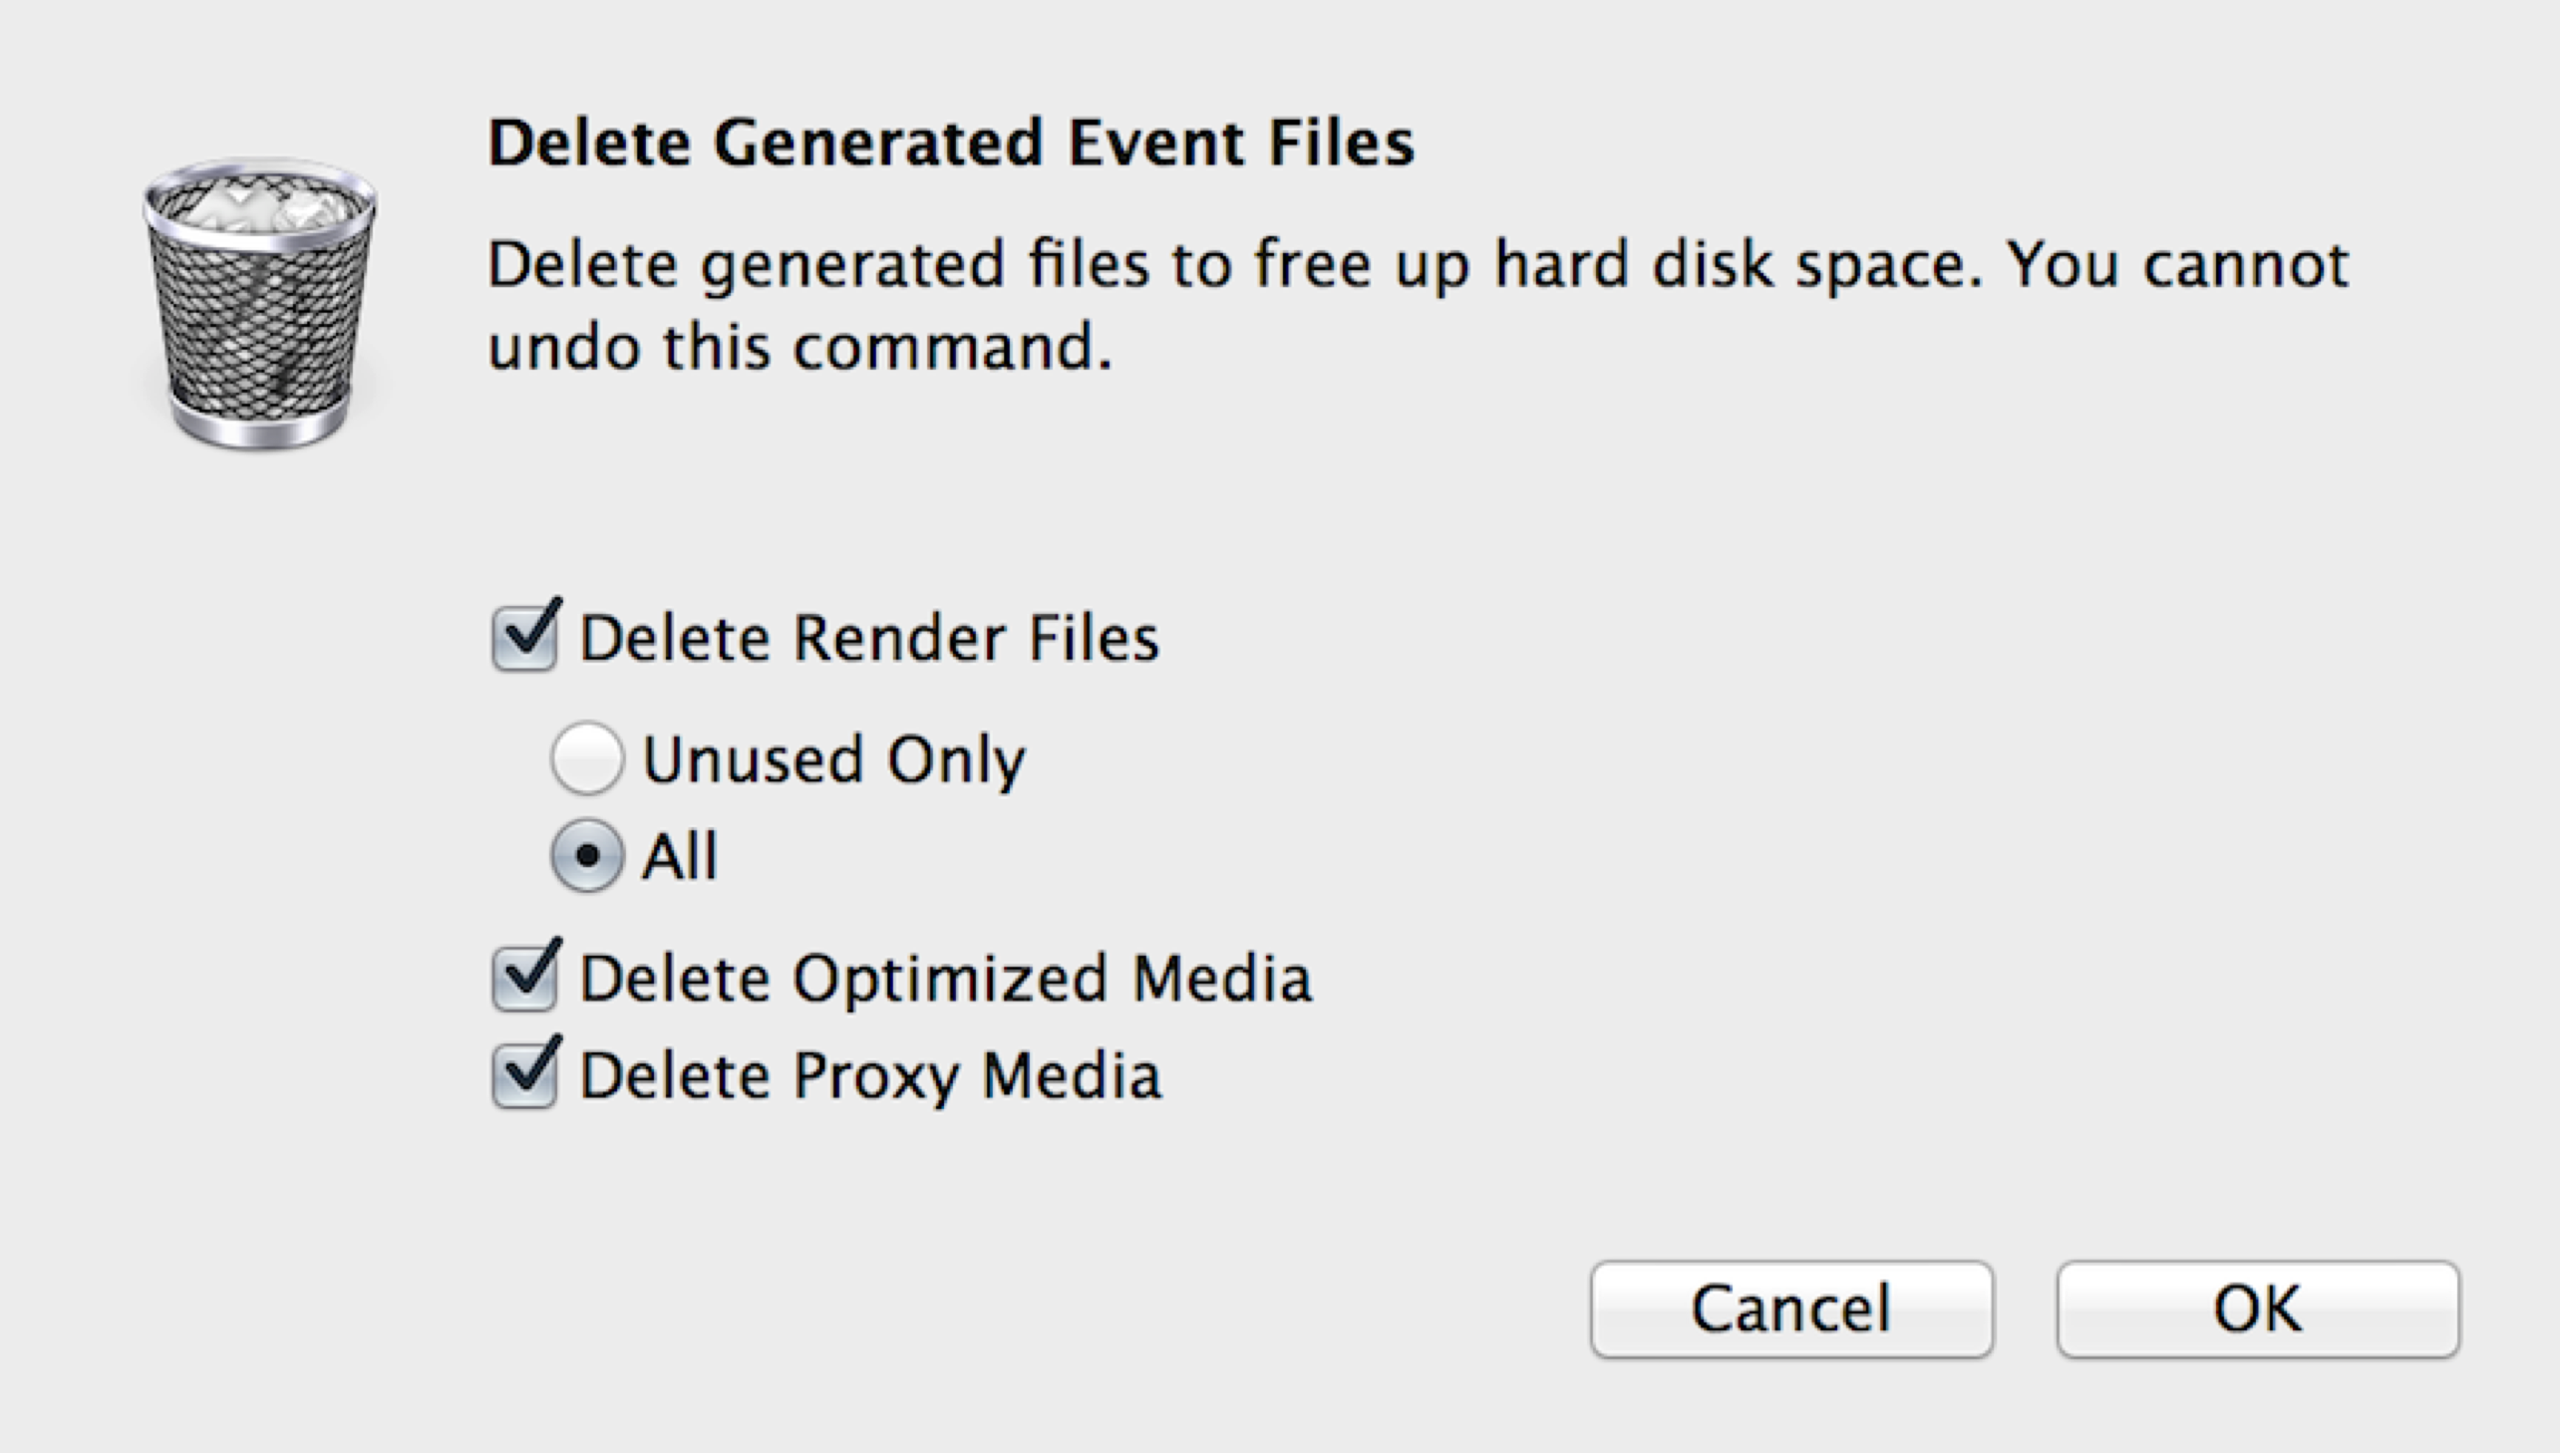The width and height of the screenshot is (2560, 1453).
Task: Click the "undo this command." warning text
Action: click(799, 347)
